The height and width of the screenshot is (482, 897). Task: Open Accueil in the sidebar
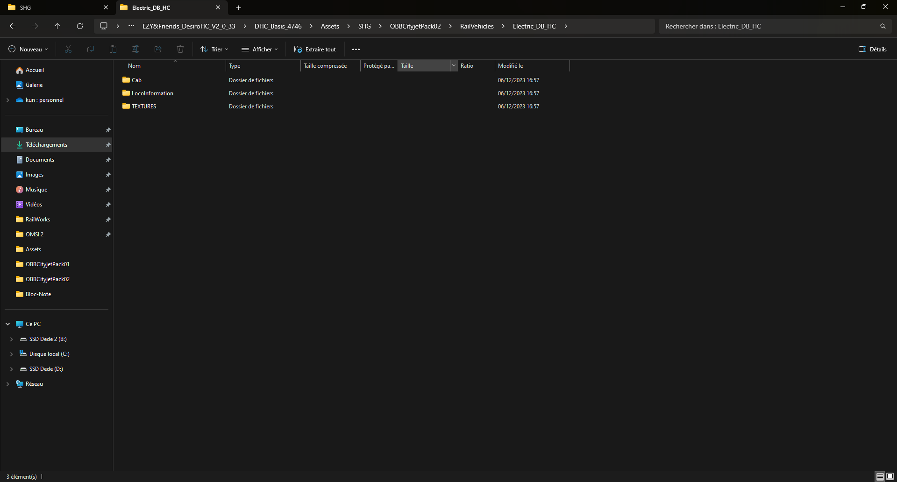pyautogui.click(x=57, y=70)
